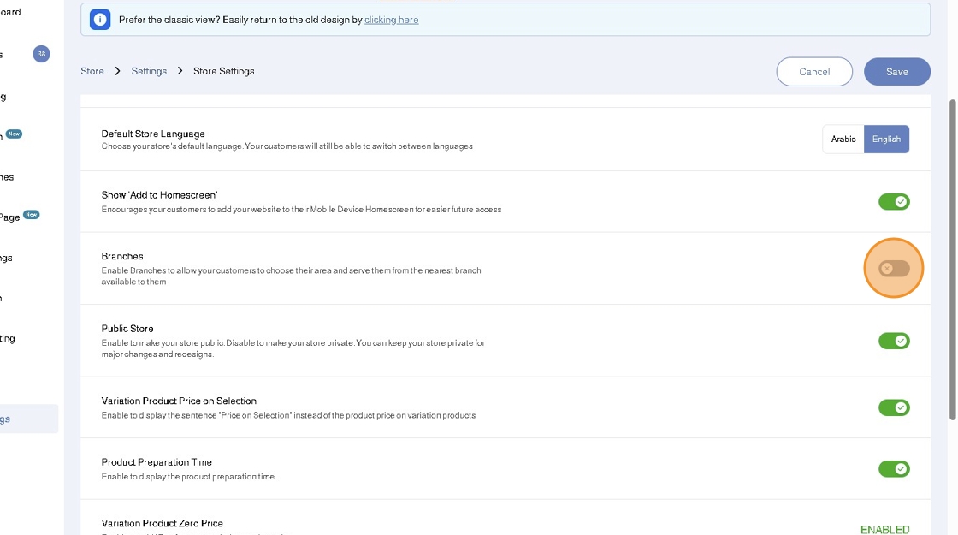Image resolution: width=958 pixels, height=535 pixels.
Task: Select English as default store language
Action: [x=886, y=140]
